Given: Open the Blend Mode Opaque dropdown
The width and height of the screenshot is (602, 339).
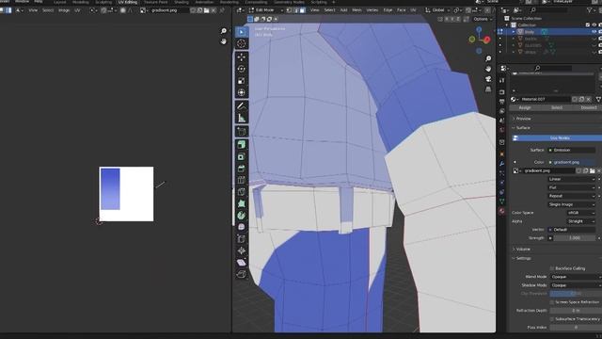Looking at the screenshot, I should (x=576, y=277).
